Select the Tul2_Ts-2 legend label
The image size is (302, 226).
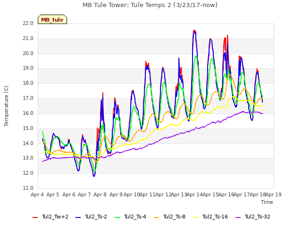(x=96, y=217)
